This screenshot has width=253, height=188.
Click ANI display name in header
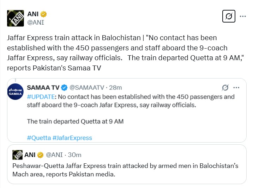33,14
